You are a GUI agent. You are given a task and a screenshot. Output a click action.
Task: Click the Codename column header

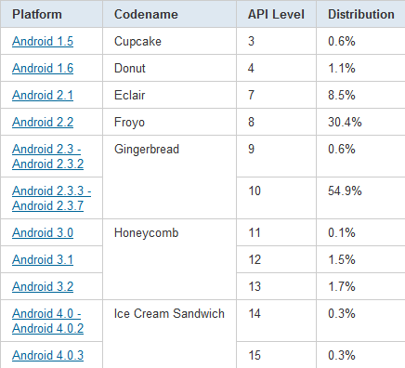(x=170, y=14)
